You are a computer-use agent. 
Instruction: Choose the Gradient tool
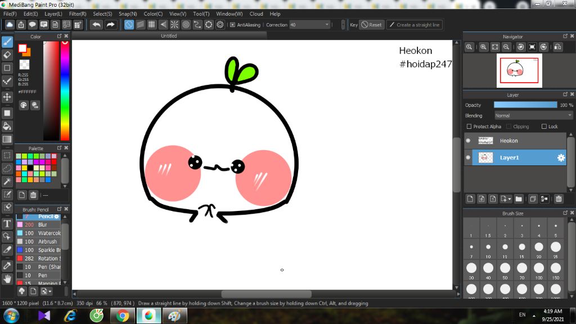[7, 139]
